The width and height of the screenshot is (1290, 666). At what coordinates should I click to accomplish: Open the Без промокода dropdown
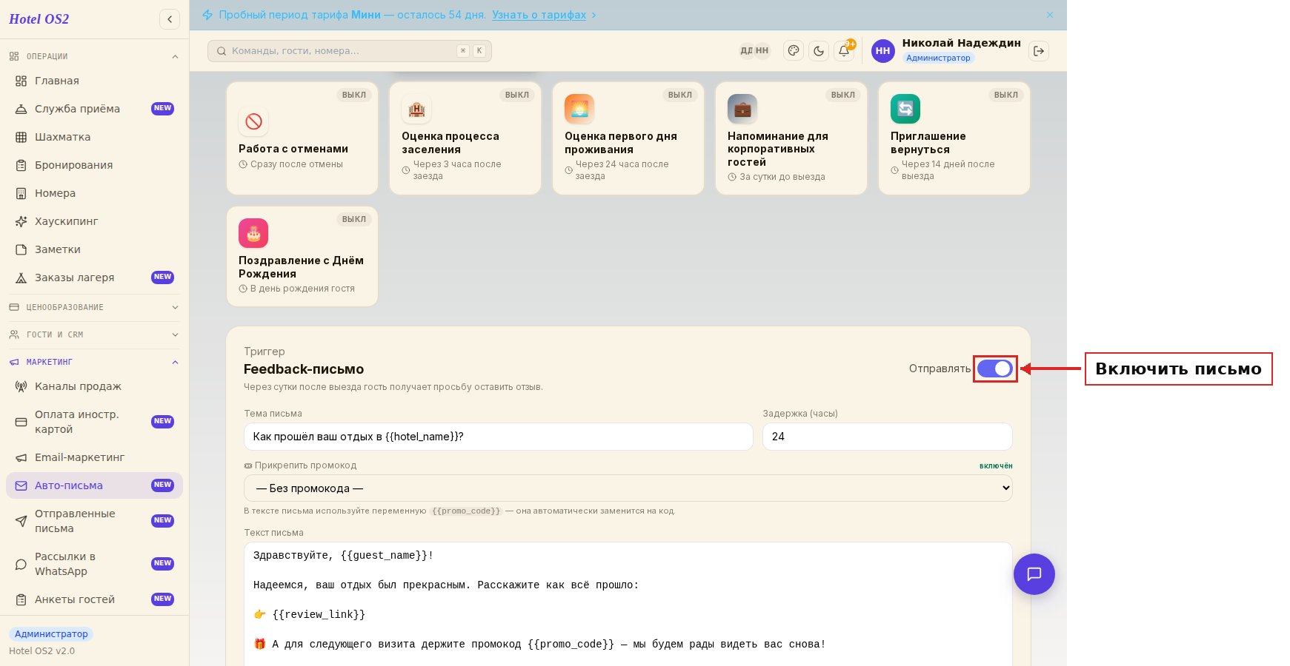pyautogui.click(x=628, y=488)
